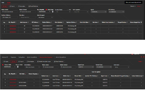Open the Station Scan dropdown
This screenshot has width=145, height=108.
coord(104,67)
